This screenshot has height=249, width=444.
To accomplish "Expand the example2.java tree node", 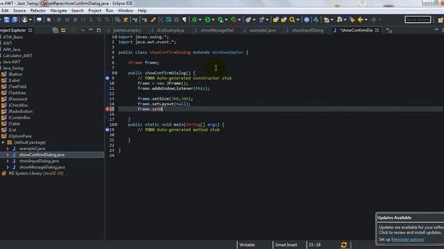I will 8,149.
